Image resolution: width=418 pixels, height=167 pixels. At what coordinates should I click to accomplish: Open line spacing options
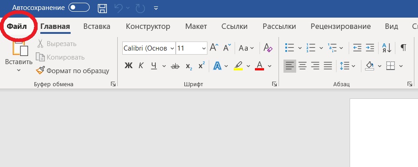(x=347, y=66)
